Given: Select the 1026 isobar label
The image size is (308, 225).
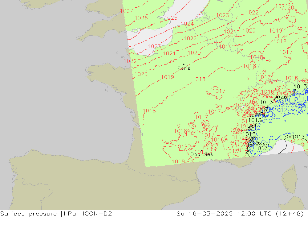Looking at the screenshot, I should [141, 18].
